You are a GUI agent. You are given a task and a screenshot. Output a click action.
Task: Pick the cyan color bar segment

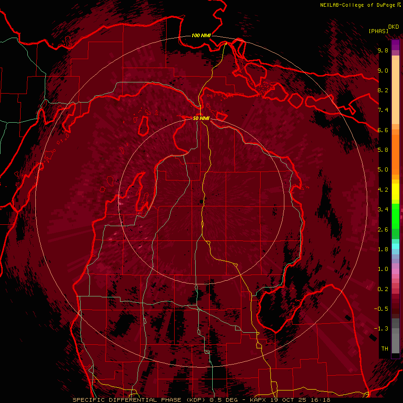395,246
